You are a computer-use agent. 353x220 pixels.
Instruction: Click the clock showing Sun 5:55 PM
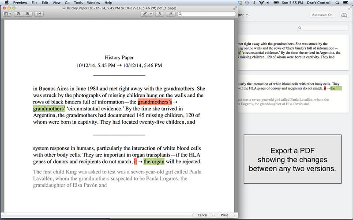tap(292, 3)
